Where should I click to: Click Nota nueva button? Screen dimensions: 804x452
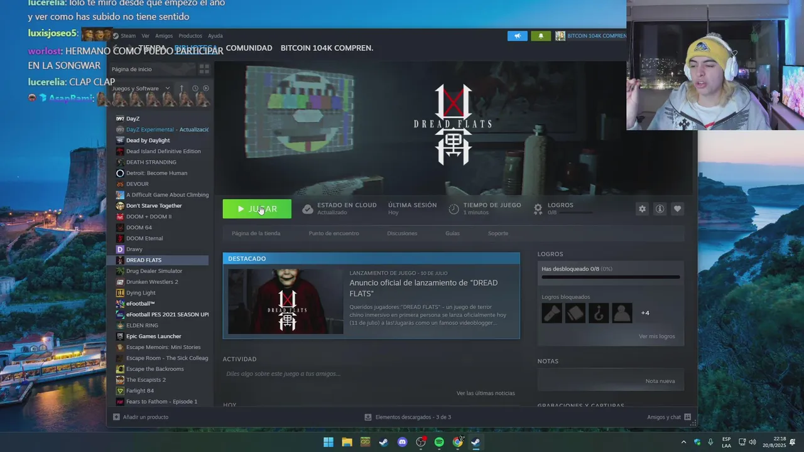(x=660, y=381)
